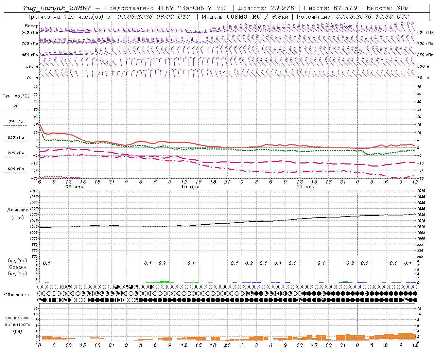The image size is (435, 348).
Task: Click the Ветер wind panel label
Action: pyautogui.click(x=31, y=26)
